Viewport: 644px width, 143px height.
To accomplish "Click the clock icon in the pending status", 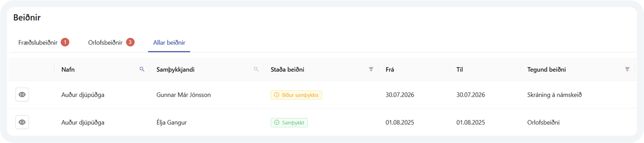I will (277, 95).
